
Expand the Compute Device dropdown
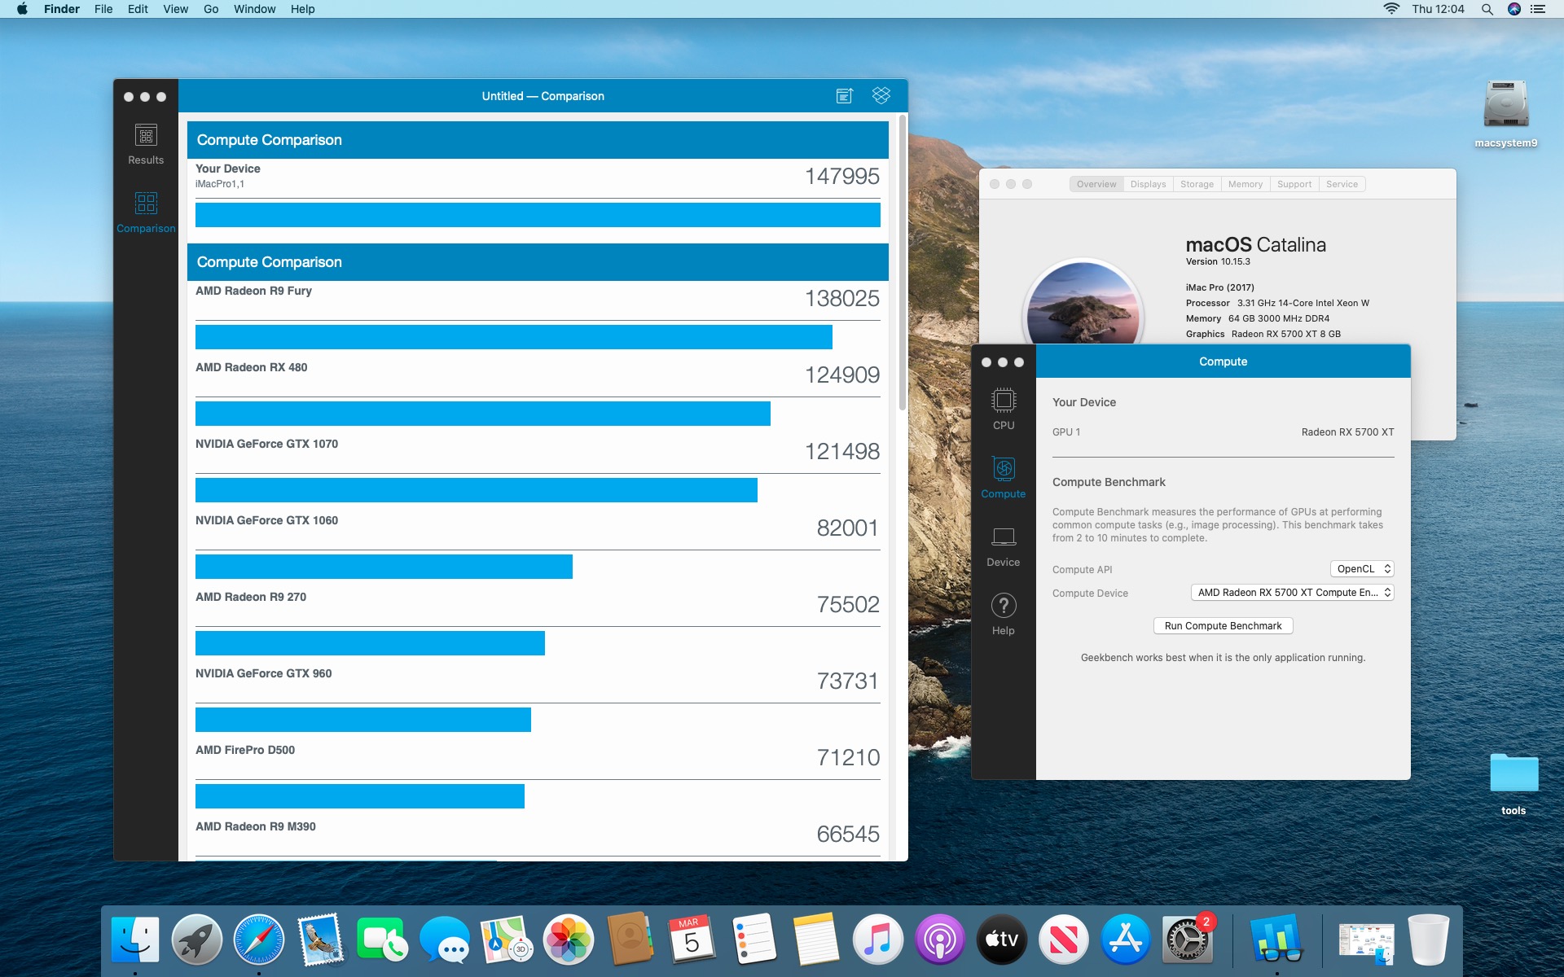pyautogui.click(x=1292, y=593)
